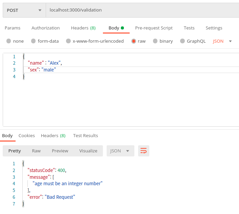The height and width of the screenshot is (214, 239).
Task: Choose x-www-form-urlencoded body type
Action: 95,41
